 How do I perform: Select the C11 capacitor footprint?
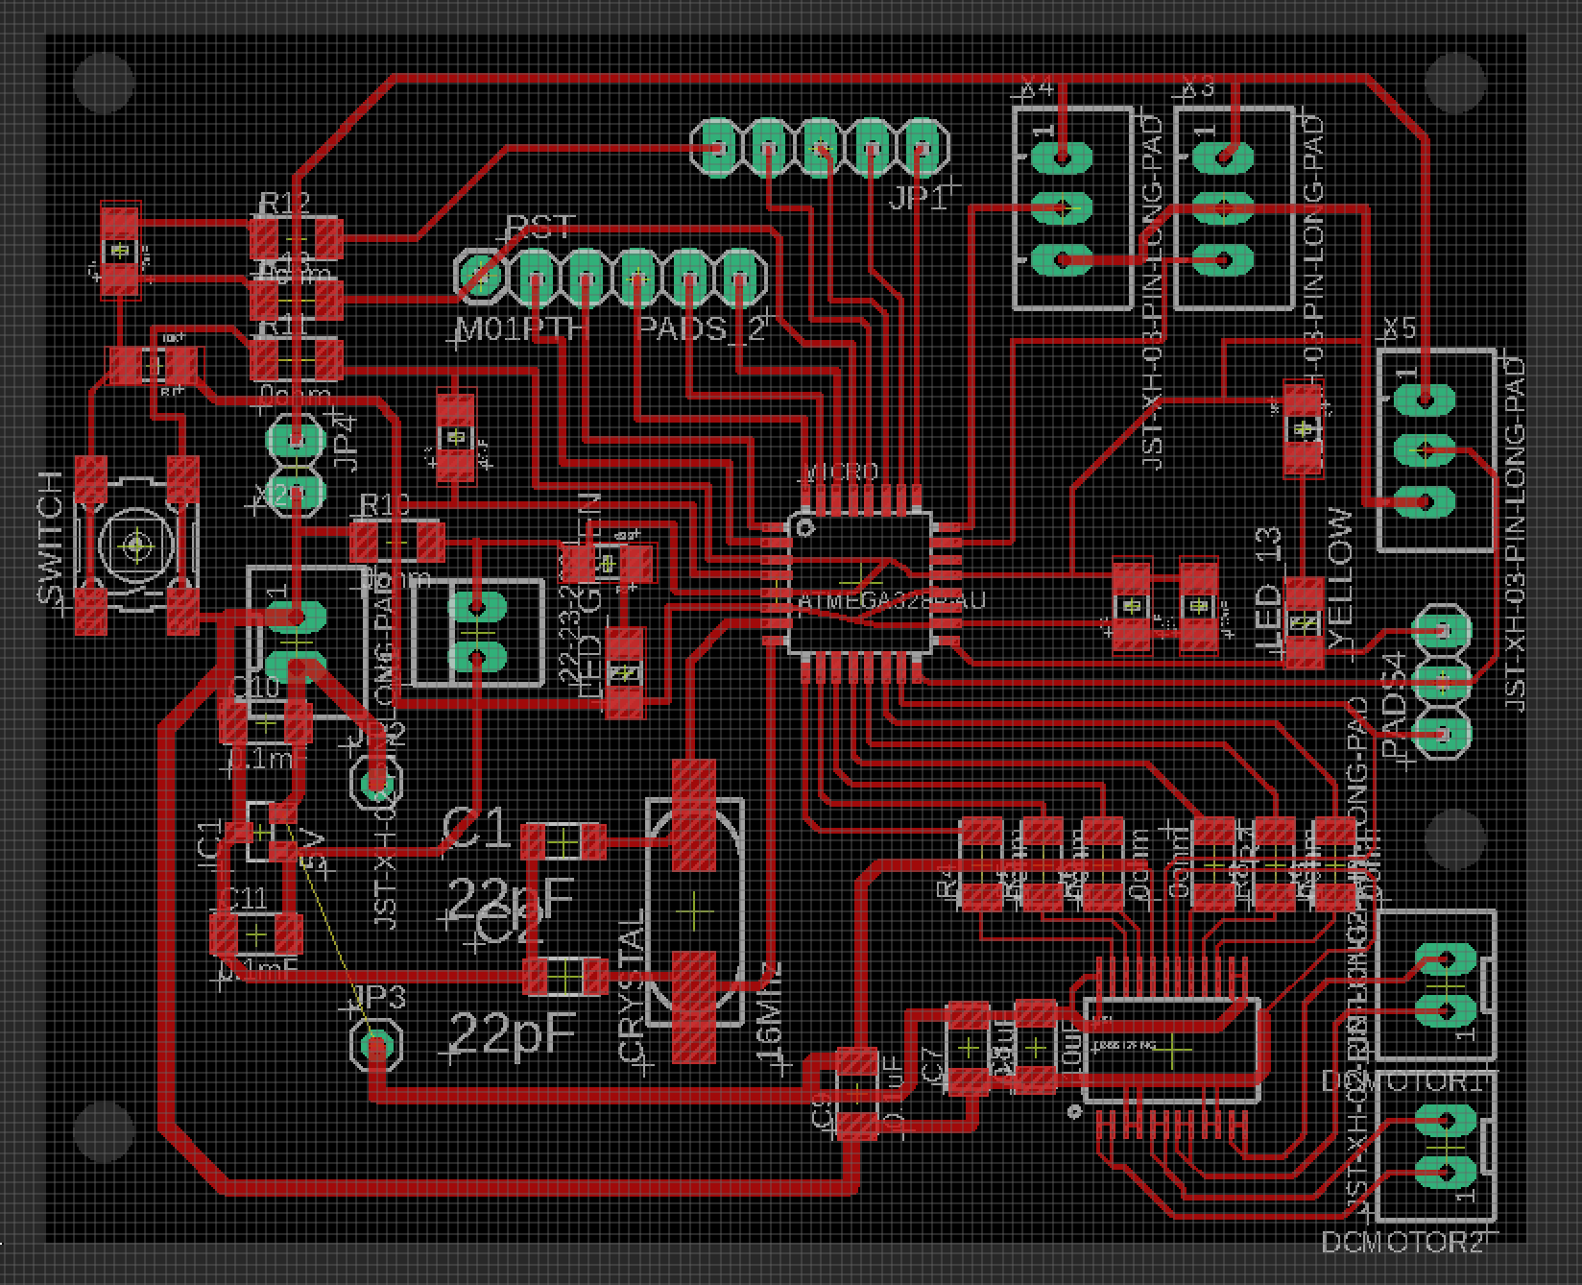[255, 934]
